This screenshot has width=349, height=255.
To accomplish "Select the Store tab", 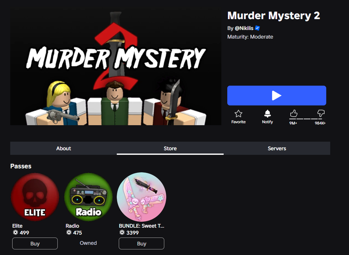I will pos(170,148).
